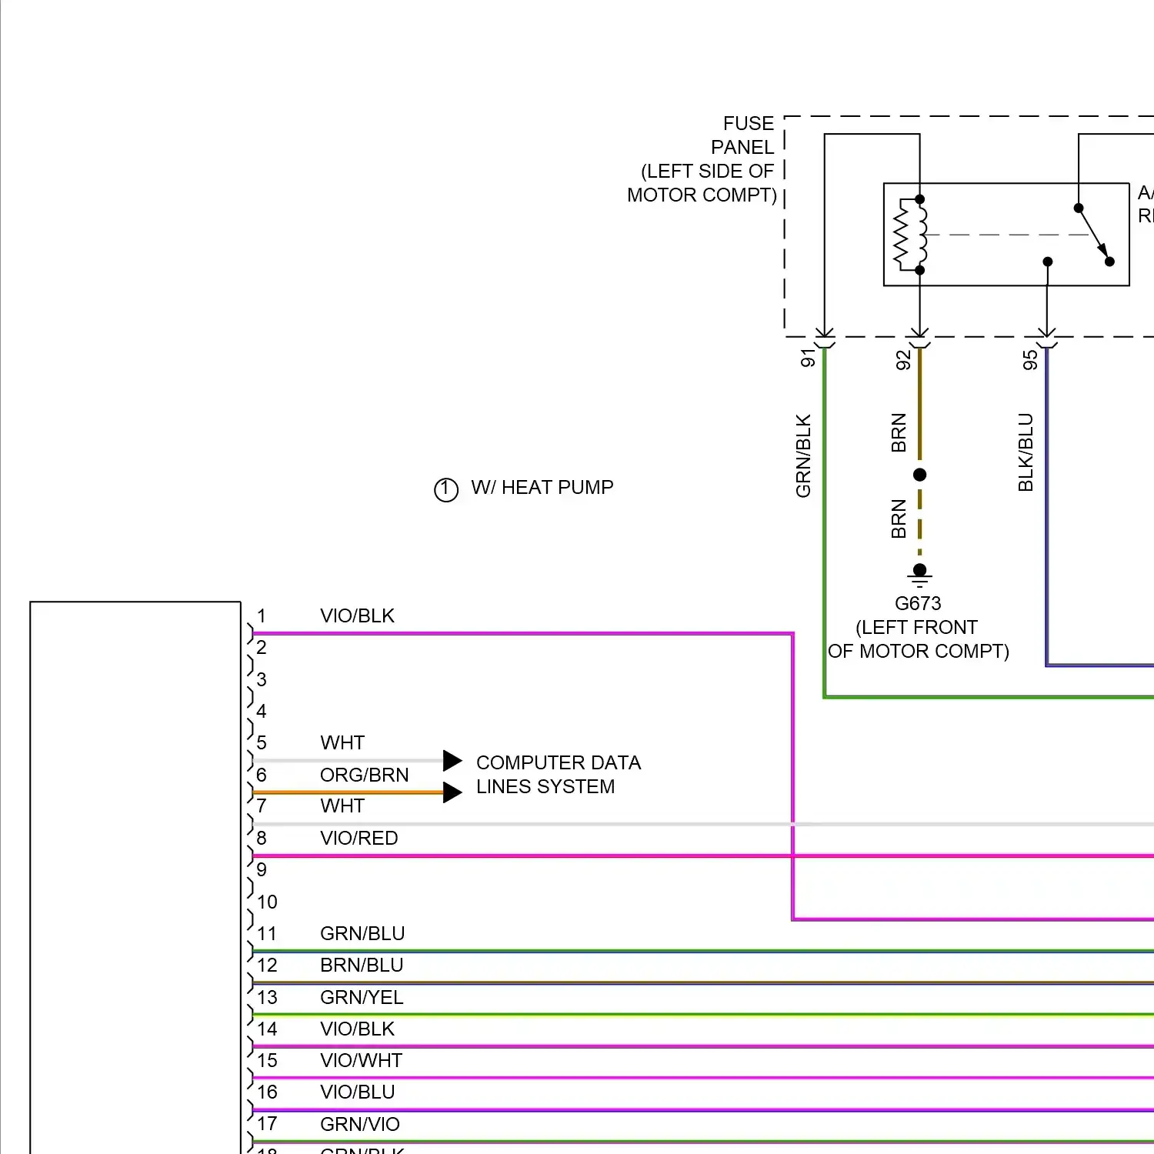Screen dimensions: 1154x1154
Task: Select the VIO/BLK label at pin 1
Action: [x=357, y=615]
